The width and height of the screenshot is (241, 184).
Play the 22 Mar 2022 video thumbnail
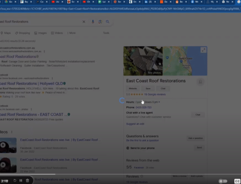pos(8,165)
